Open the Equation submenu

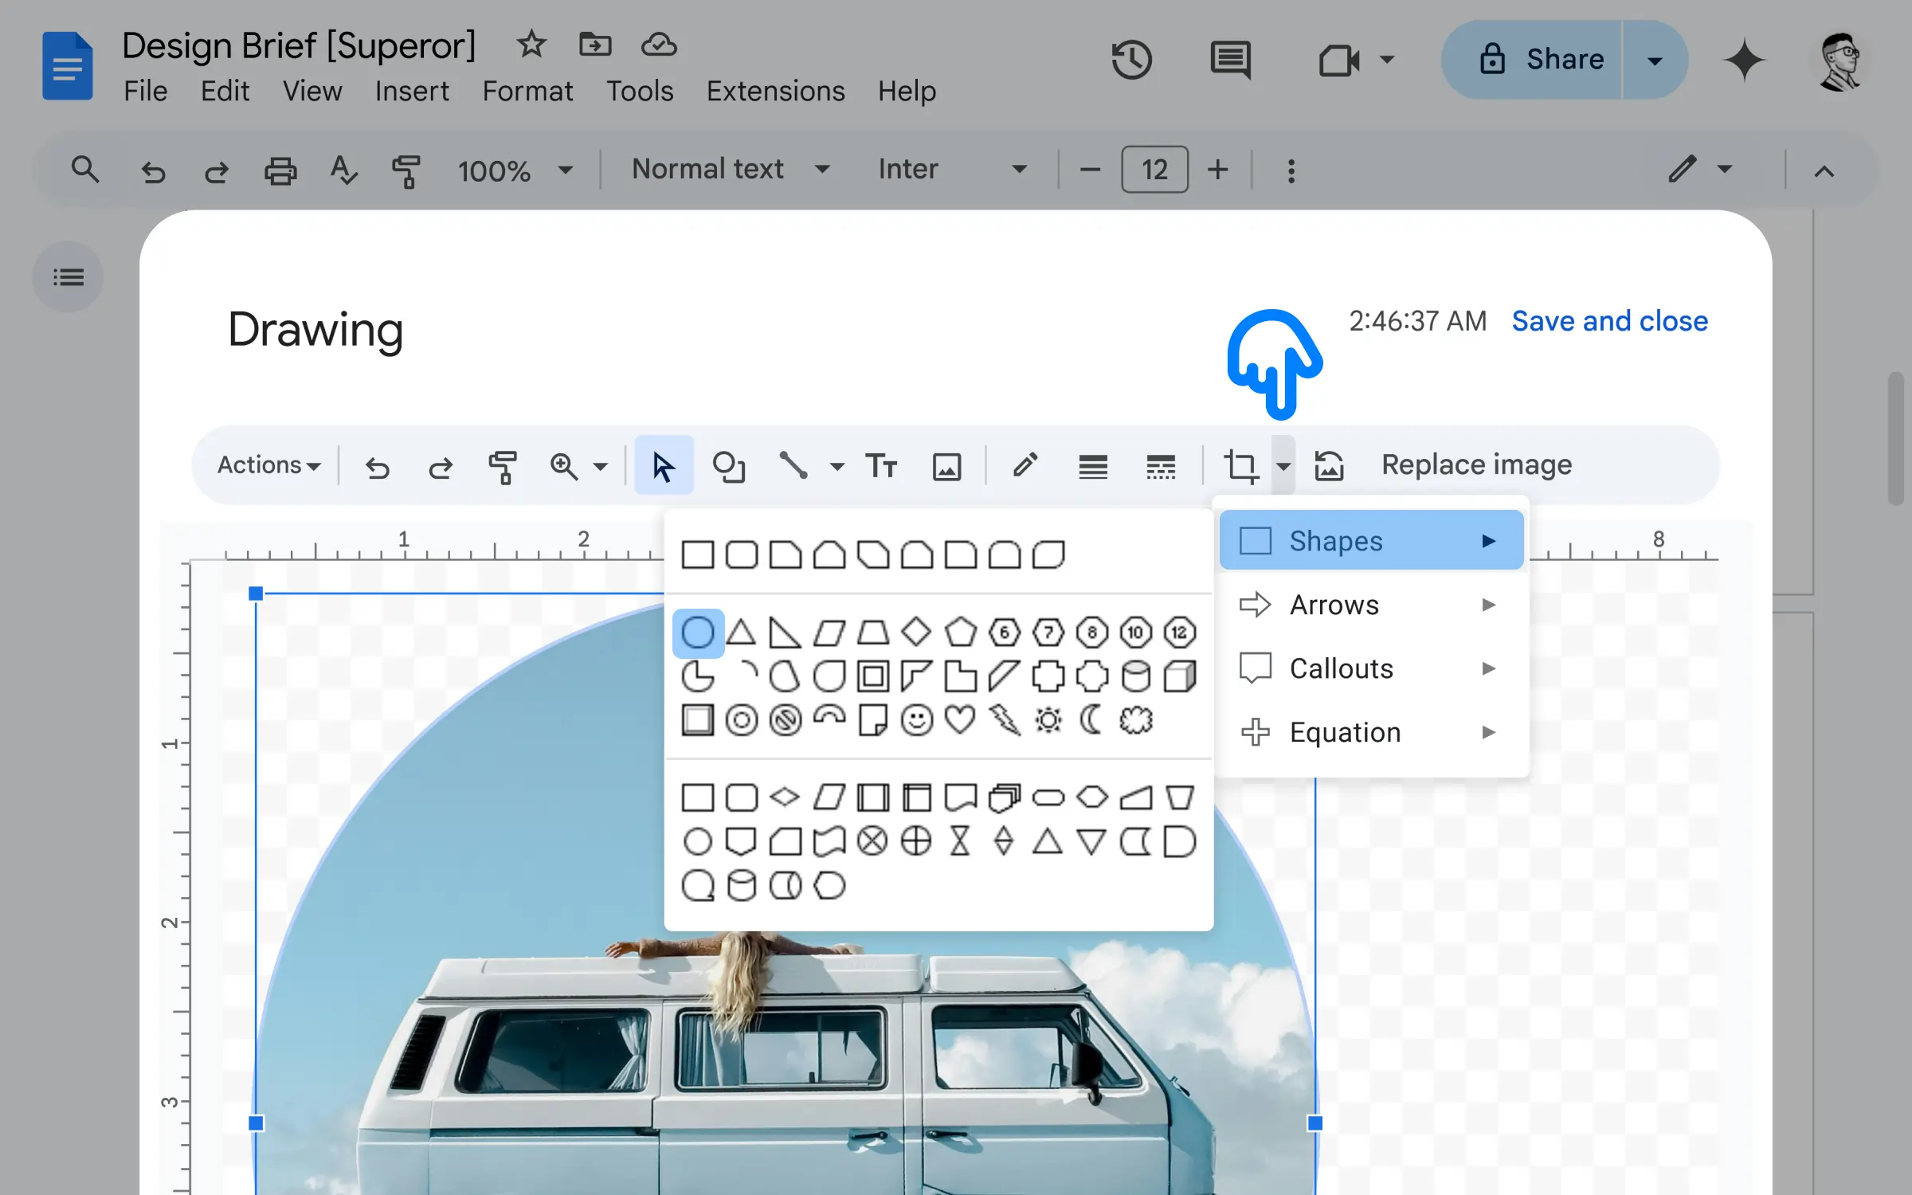point(1371,732)
